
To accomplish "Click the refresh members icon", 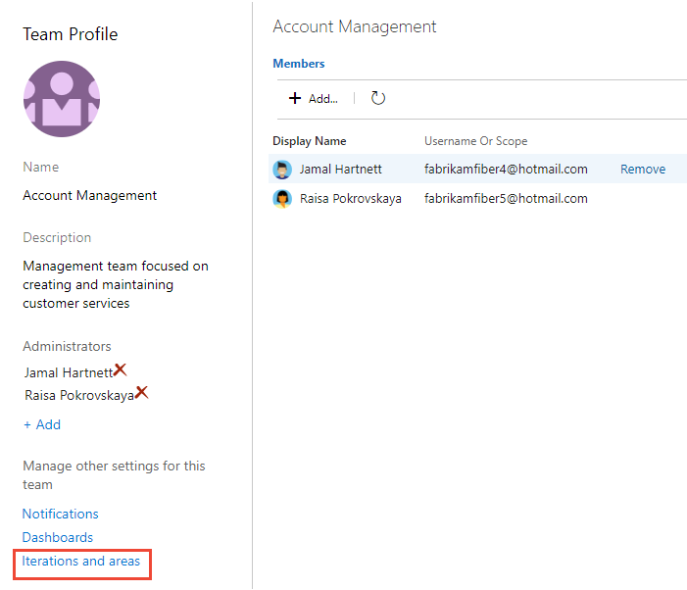I will 377,98.
